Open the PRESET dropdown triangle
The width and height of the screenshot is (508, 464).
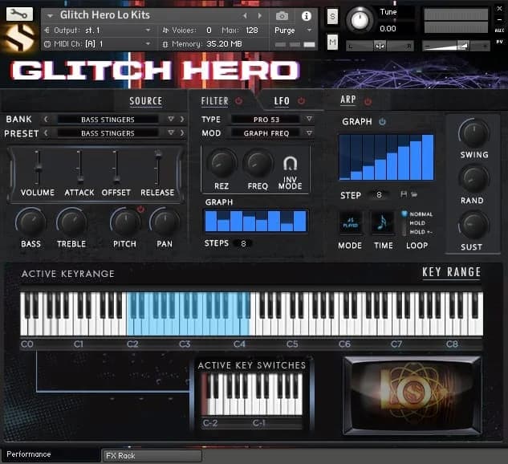tap(171, 132)
